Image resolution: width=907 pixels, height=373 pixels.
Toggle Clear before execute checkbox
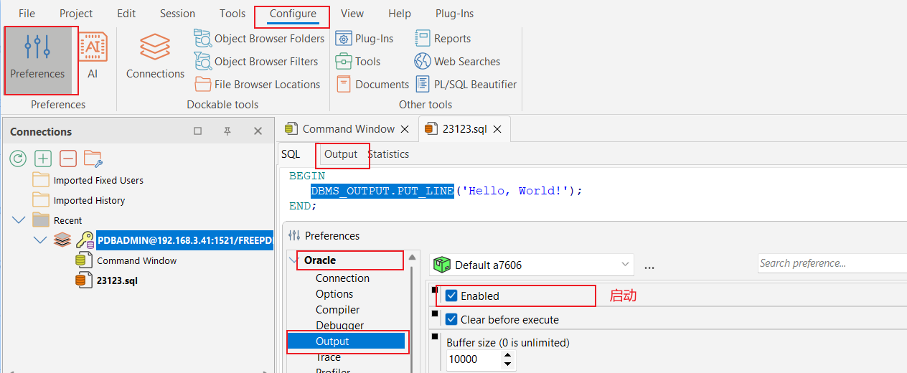(x=451, y=319)
